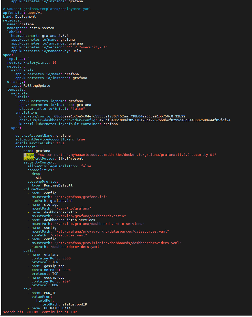252x317 pixels.
Task: Select the 'valueFrom:' key
Action: pyautogui.click(x=42, y=297)
